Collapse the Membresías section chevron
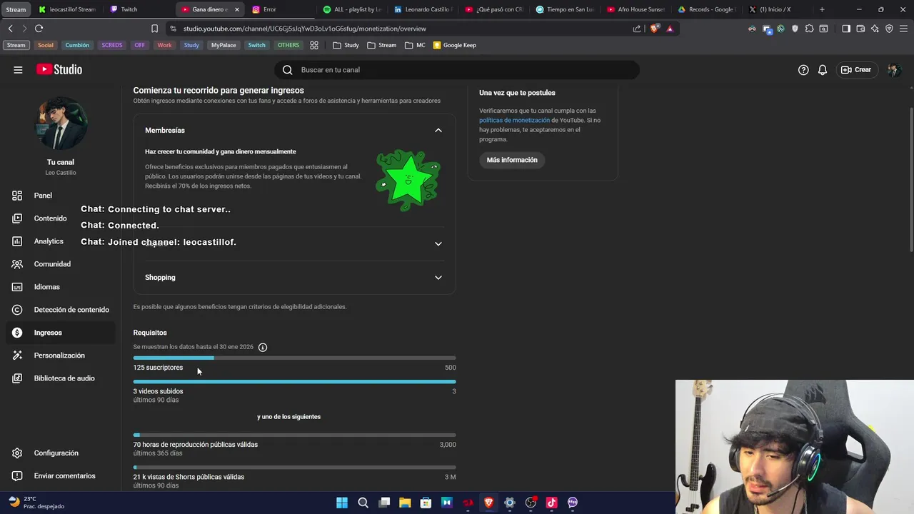 pos(438,131)
